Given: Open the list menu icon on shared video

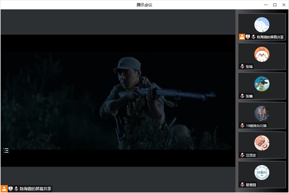Looking at the screenshot, I should pos(6,150).
